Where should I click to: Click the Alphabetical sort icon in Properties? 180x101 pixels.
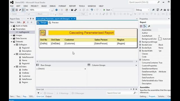pos(145,26)
